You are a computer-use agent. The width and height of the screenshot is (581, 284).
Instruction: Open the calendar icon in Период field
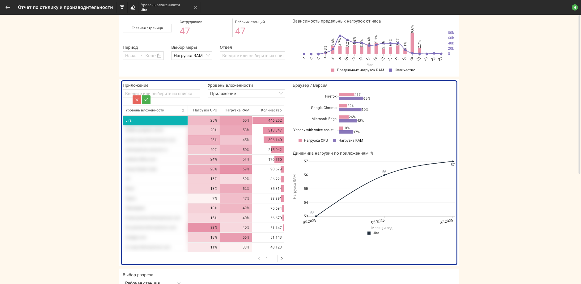159,56
